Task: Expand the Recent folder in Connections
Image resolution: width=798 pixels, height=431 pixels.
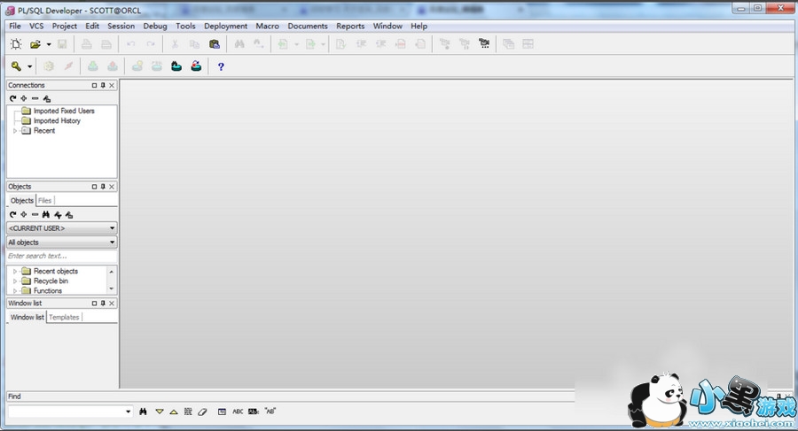Action: 15,131
